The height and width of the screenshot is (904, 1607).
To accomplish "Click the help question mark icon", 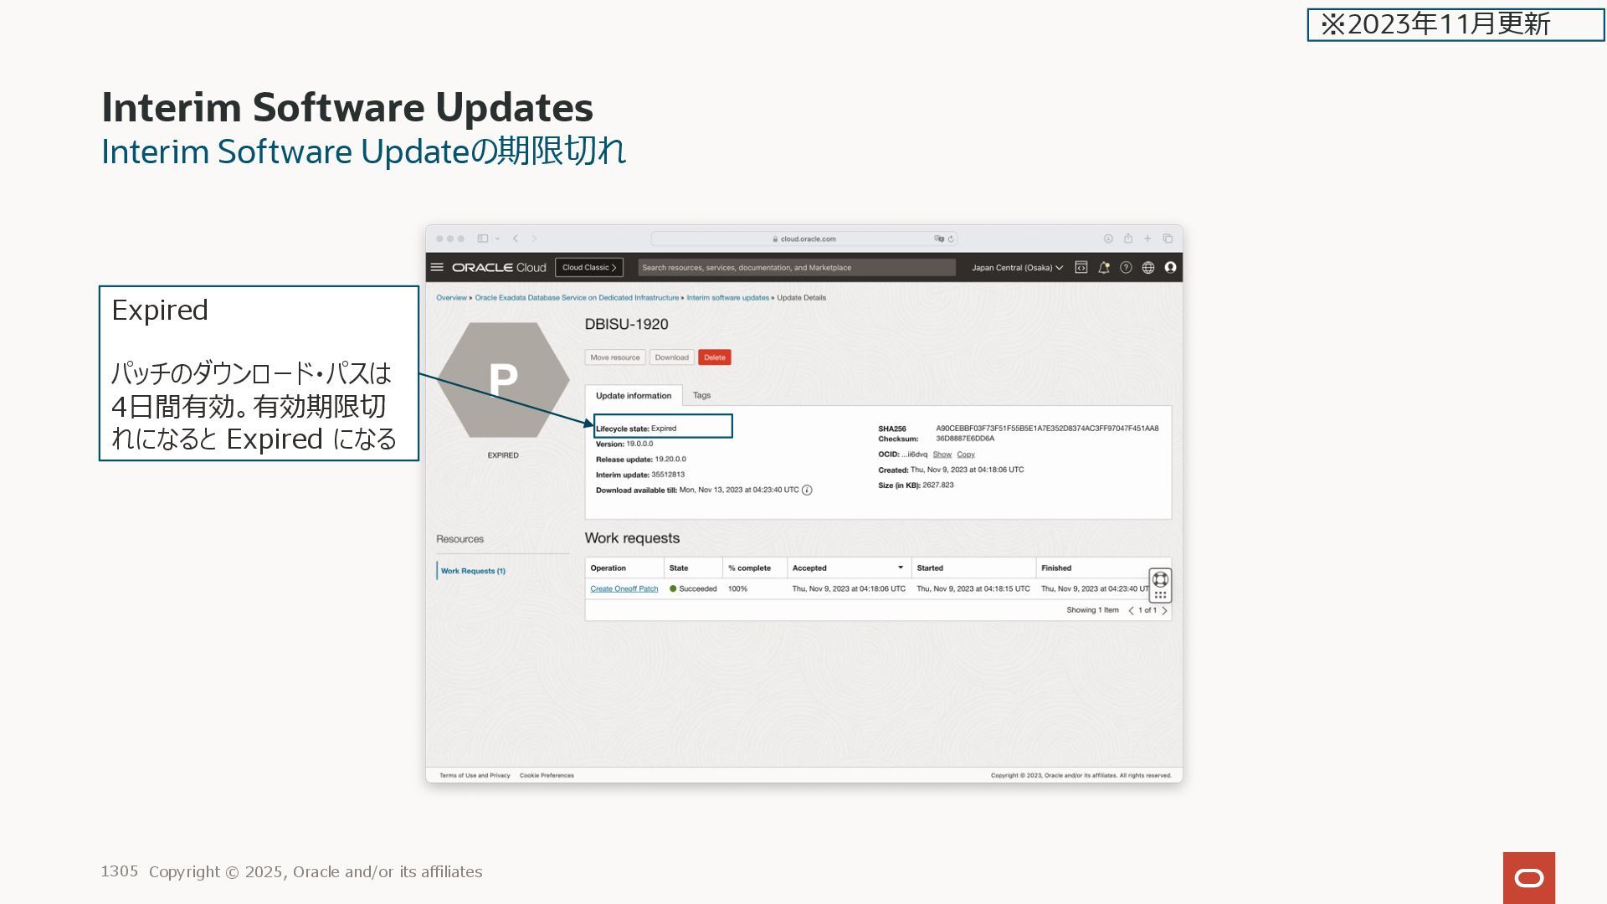I will 1126,268.
